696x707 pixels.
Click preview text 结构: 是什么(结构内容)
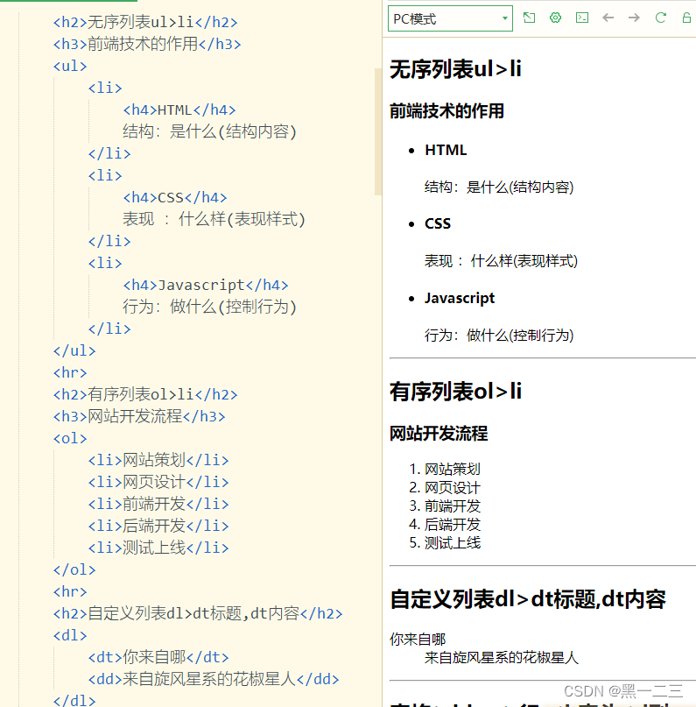499,187
